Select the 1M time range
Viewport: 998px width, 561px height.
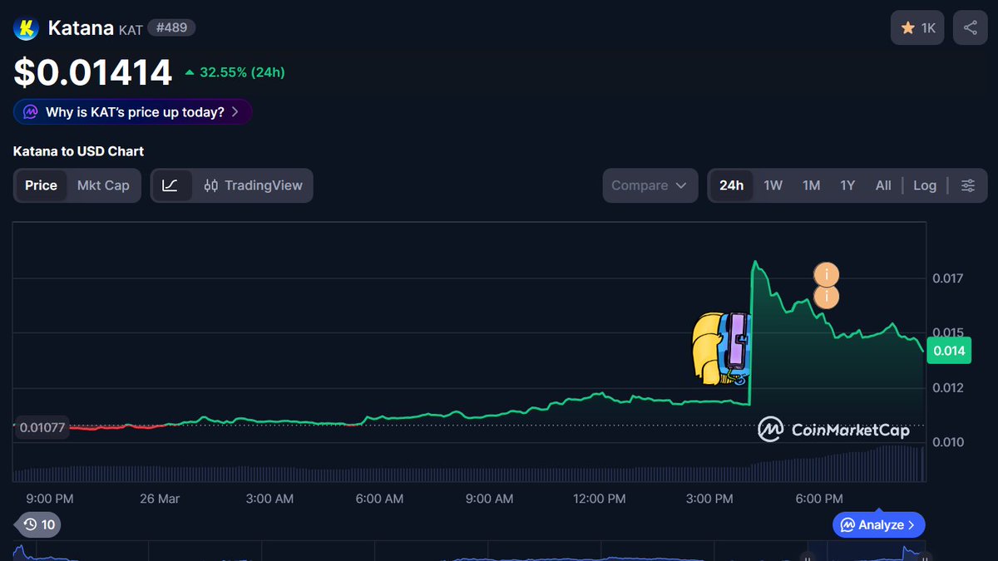811,185
